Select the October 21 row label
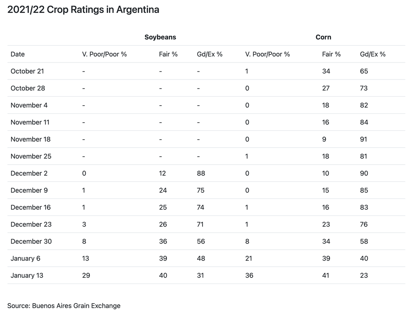This screenshot has width=414, height=313. 27,71
